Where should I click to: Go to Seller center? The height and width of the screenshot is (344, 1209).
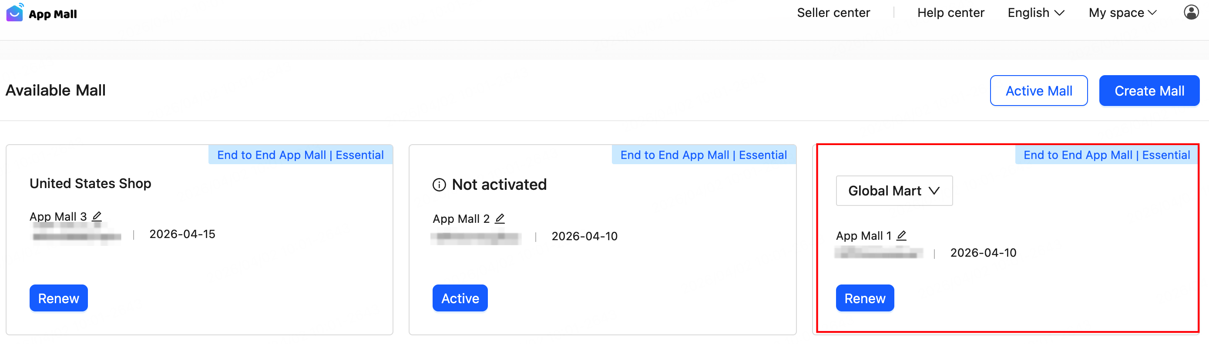833,13
